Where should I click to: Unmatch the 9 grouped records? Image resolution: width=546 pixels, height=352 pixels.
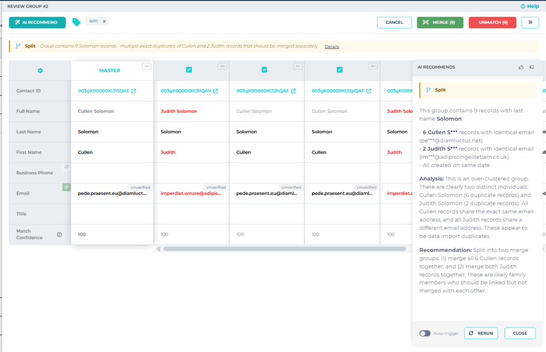tap(492, 22)
